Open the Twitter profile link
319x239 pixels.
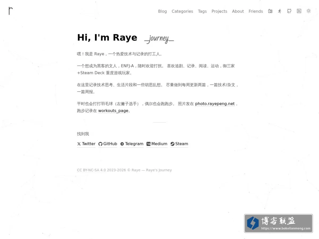86,144
